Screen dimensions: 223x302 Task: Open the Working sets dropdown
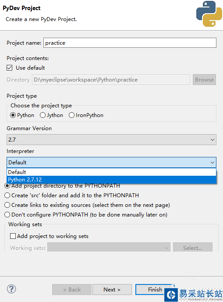point(109,248)
